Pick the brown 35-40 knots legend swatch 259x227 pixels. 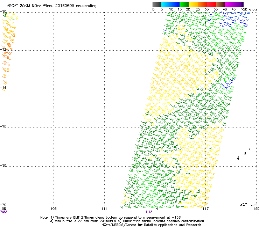[220, 4]
